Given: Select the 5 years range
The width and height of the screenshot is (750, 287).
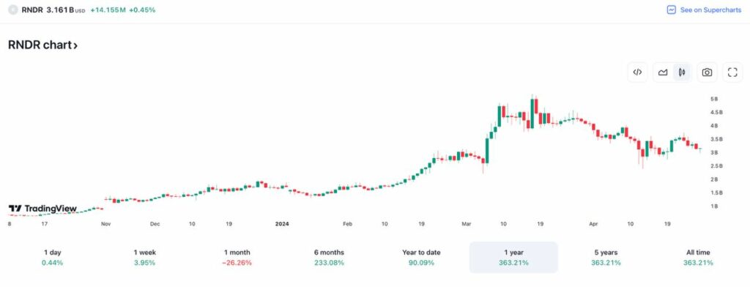Looking at the screenshot, I should tap(606, 257).
